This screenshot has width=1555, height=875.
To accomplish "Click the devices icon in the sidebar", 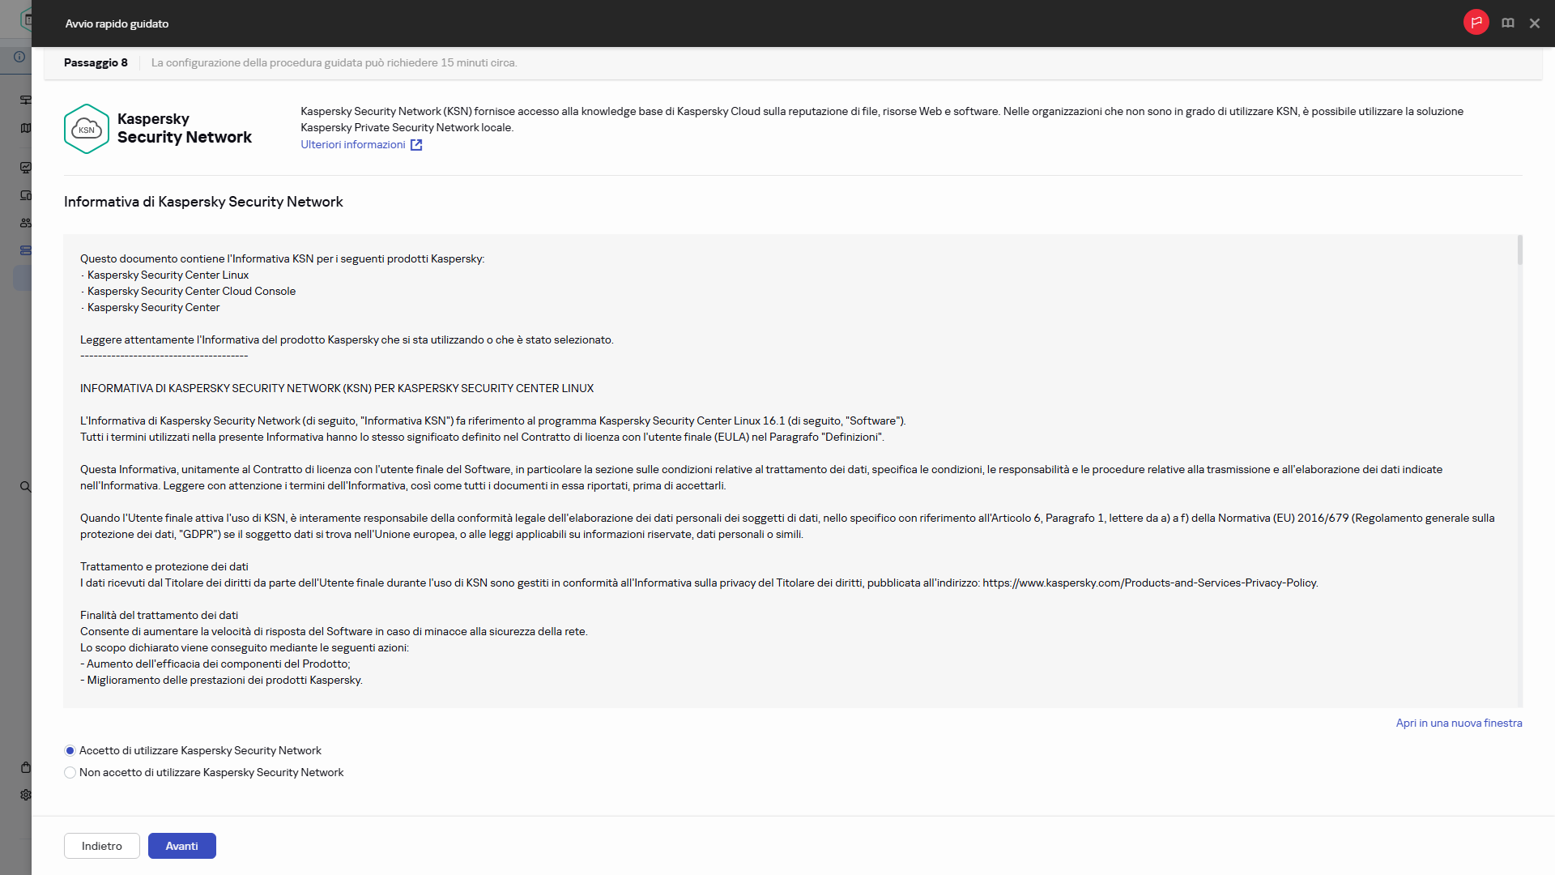I will point(26,195).
